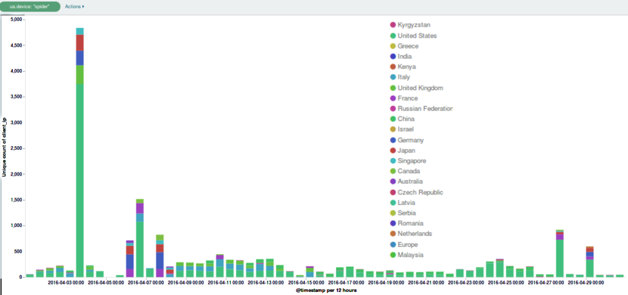Select the Czech Republic legend entry text
Viewport: 628px width, 295px height.
point(419,192)
